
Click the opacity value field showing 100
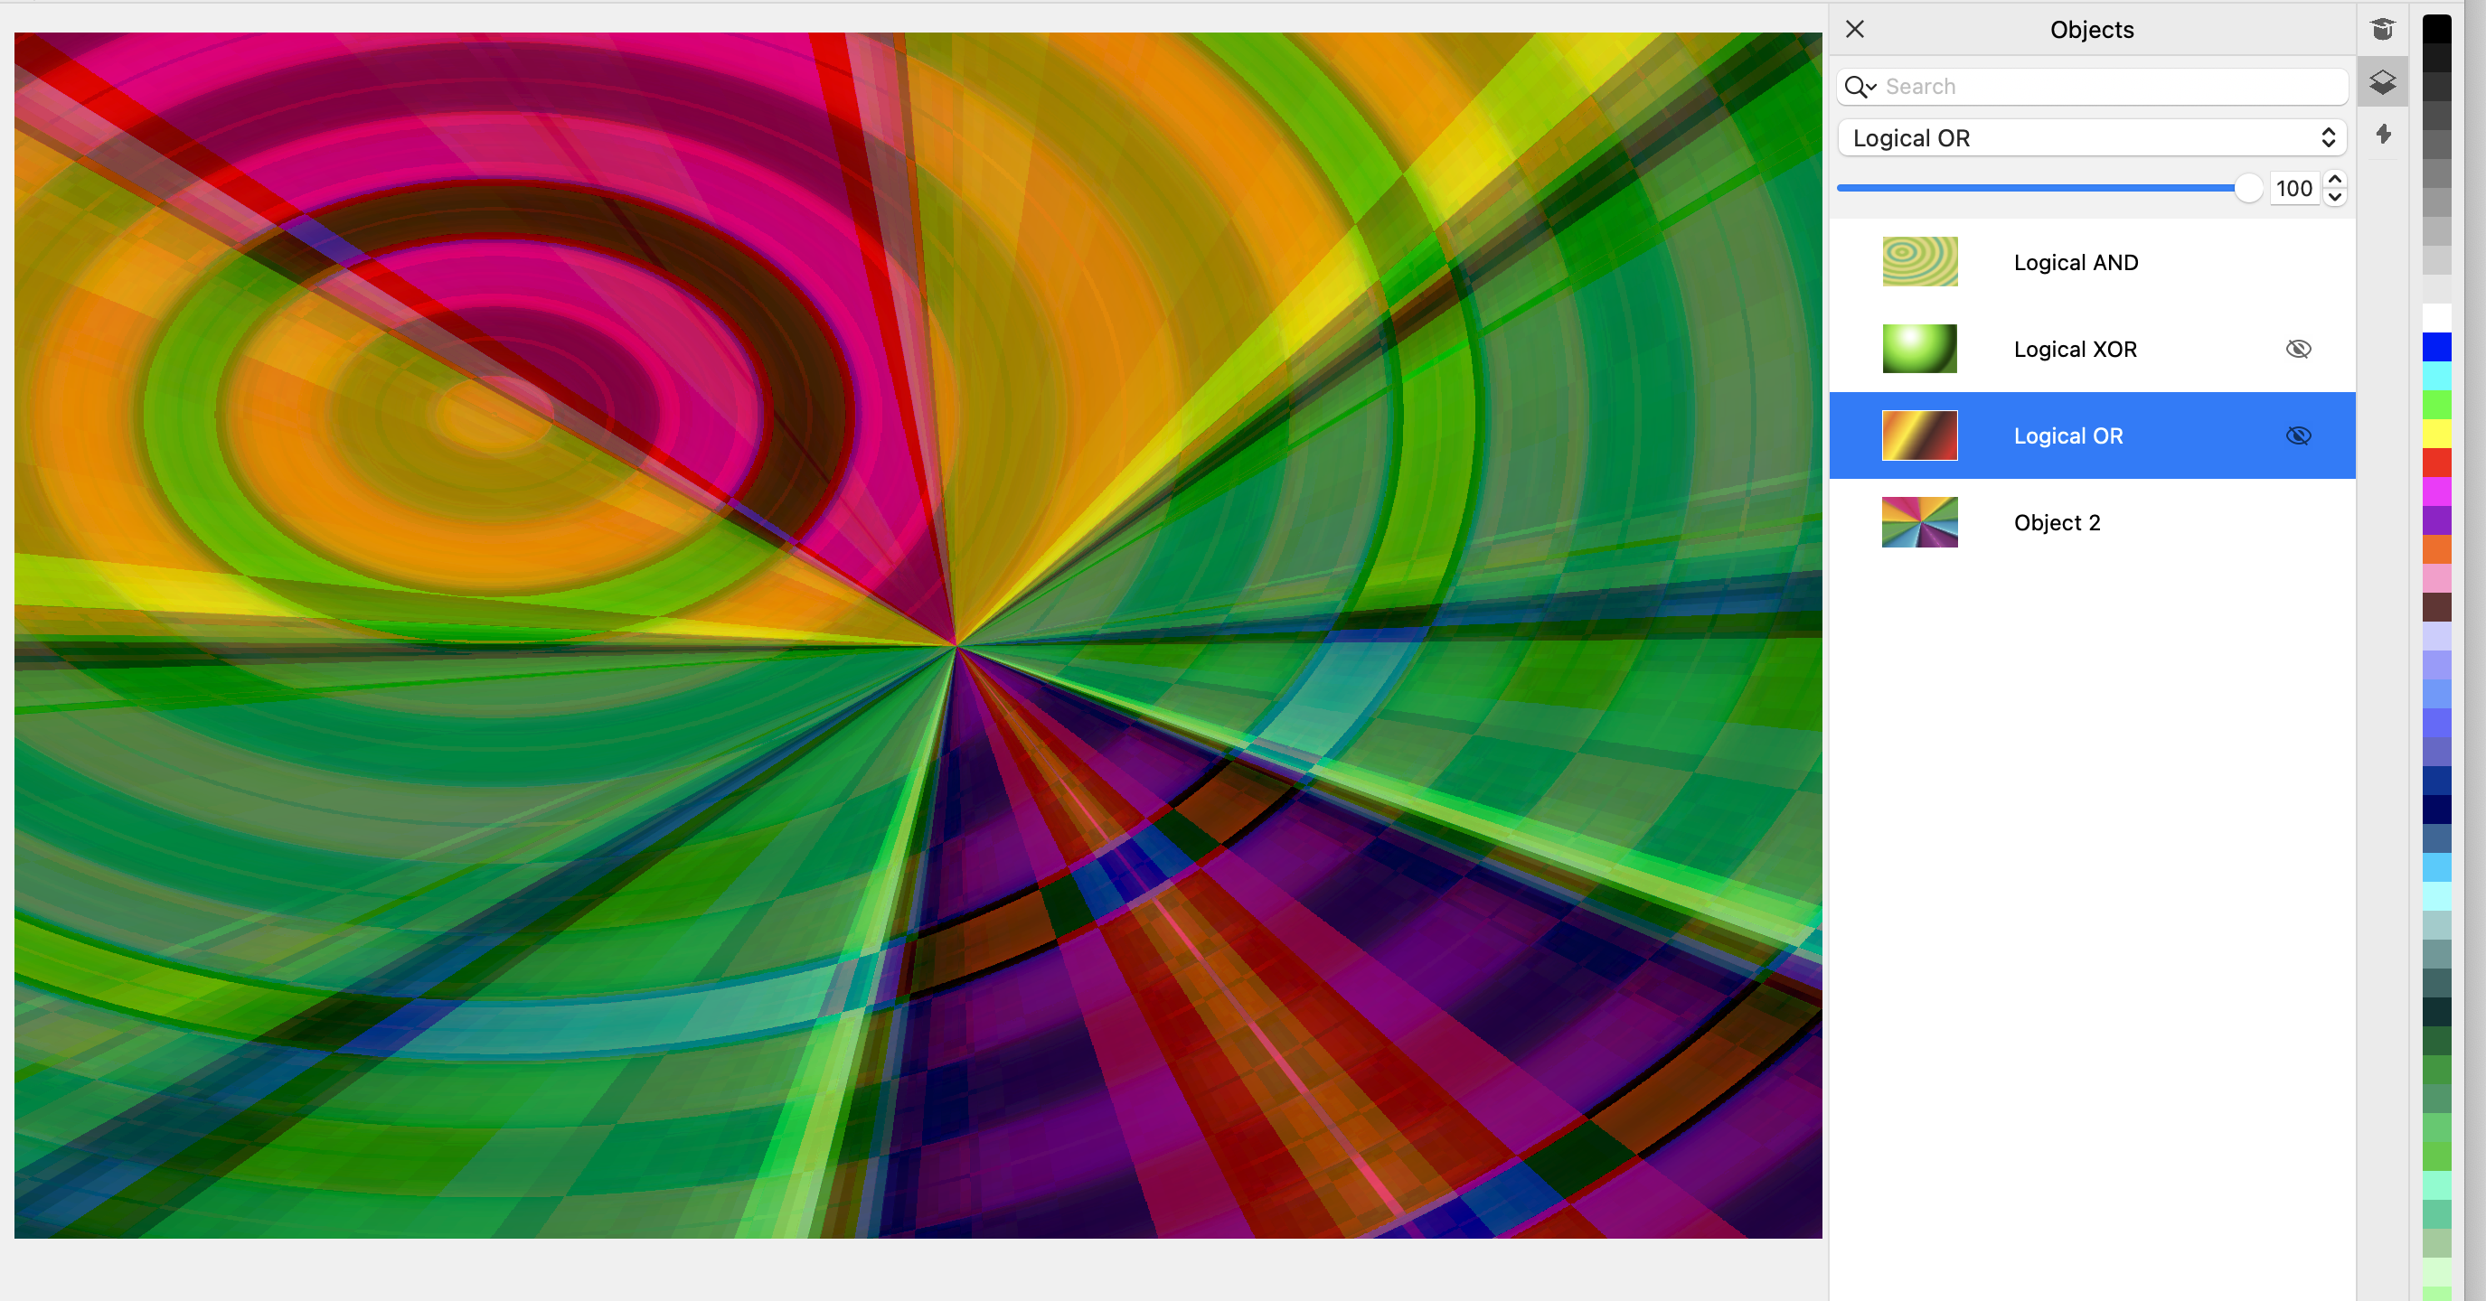pyautogui.click(x=2294, y=188)
